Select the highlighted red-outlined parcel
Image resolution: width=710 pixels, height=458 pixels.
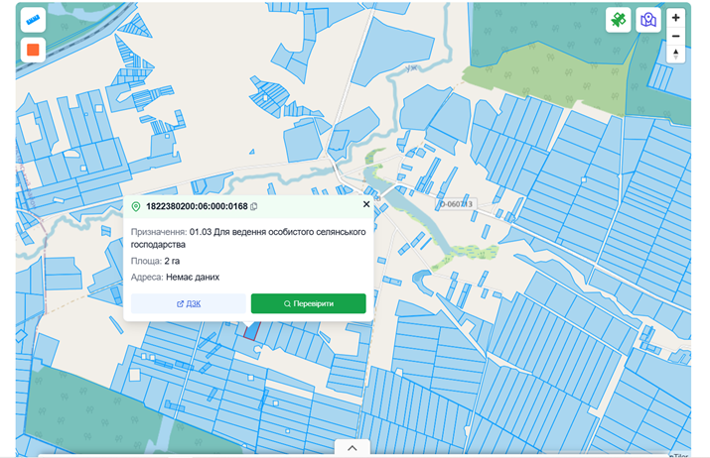pyautogui.click(x=252, y=330)
